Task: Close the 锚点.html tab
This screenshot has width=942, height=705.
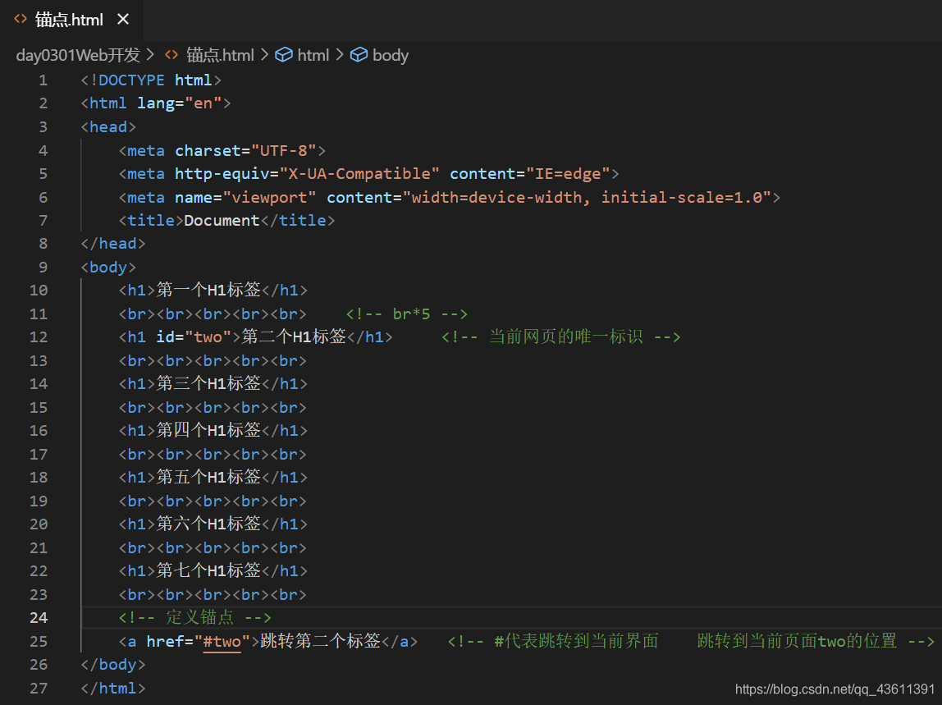Action: (123, 19)
